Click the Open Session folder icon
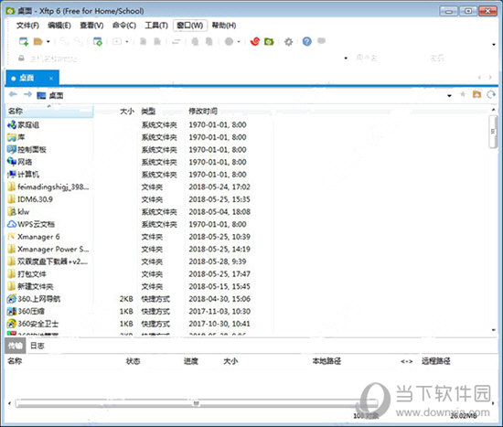Viewport: 503px width, 427px height. (x=38, y=42)
